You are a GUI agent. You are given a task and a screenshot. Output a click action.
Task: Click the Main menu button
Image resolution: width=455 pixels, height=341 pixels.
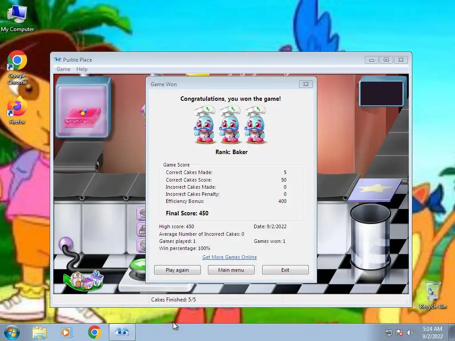[231, 270]
